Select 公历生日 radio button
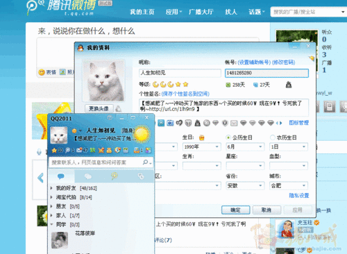The height and width of the screenshot is (254, 347). click(x=228, y=137)
